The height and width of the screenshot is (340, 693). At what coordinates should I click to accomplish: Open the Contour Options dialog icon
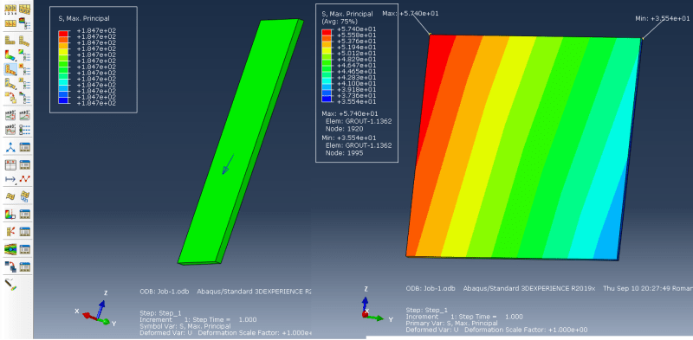[25, 55]
